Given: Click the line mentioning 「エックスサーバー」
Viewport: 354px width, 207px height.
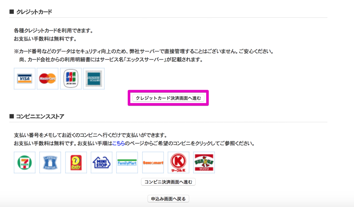Looking at the screenshot, I should tap(111, 59).
